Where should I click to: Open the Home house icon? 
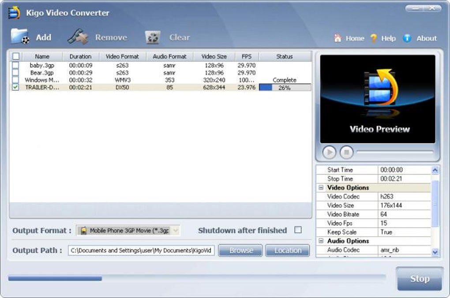338,38
